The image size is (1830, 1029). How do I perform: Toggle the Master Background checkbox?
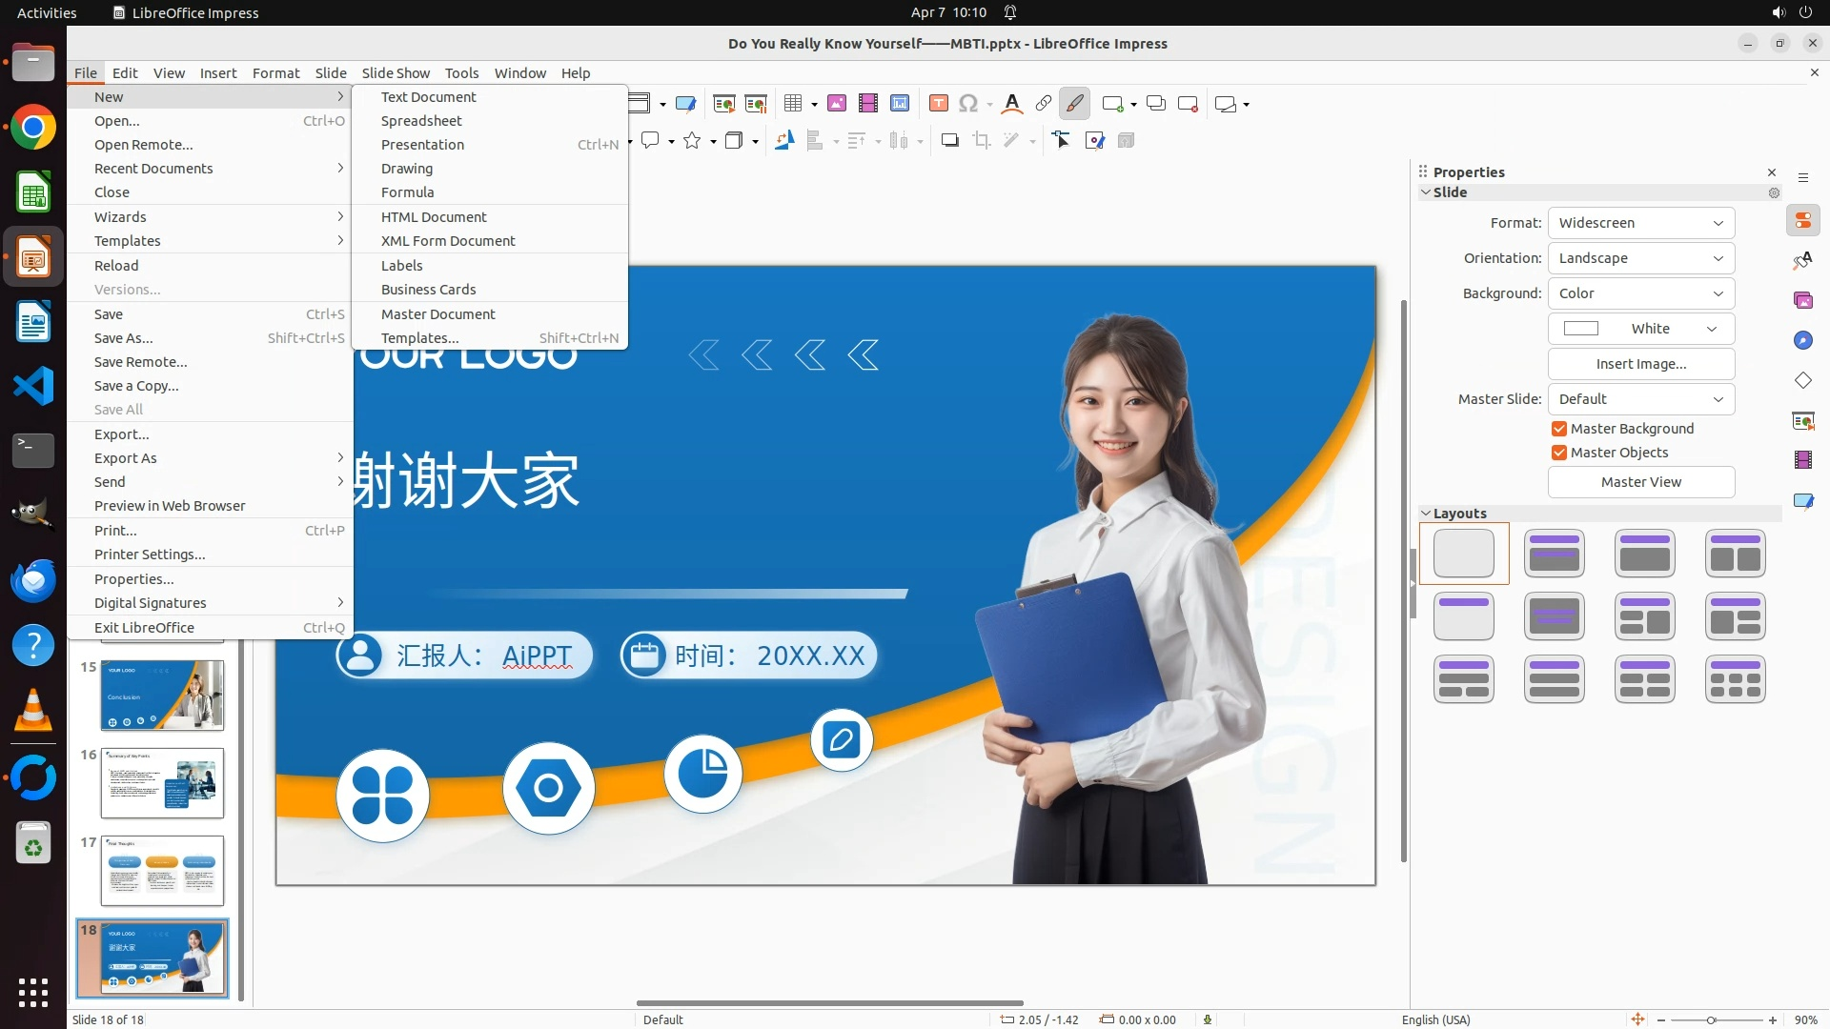(x=1559, y=429)
